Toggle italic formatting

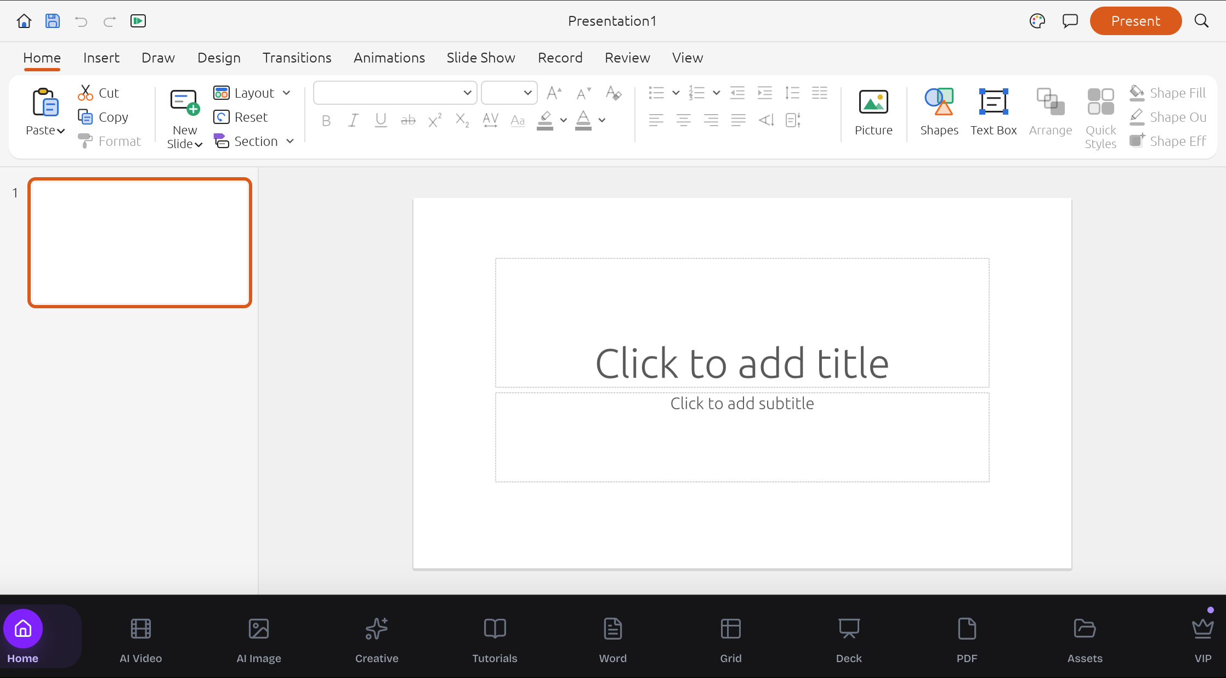(x=354, y=120)
